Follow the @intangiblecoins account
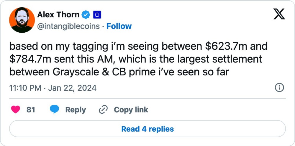This screenshot has width=295, height=146. pos(119,26)
